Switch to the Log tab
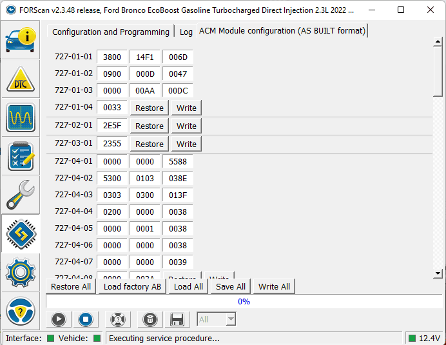 pos(186,32)
